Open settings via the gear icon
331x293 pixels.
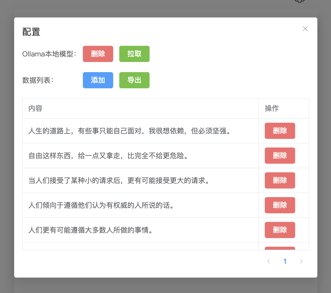click(299, 1)
